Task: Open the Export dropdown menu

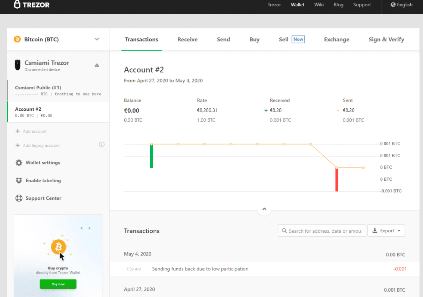Action: [386, 231]
